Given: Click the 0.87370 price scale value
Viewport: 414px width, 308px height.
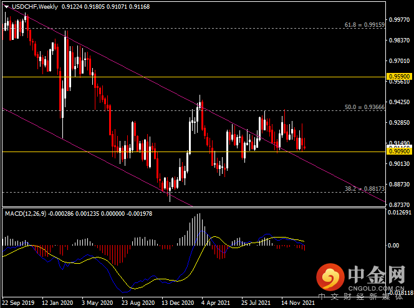Looking at the screenshot, I should tap(400, 205).
